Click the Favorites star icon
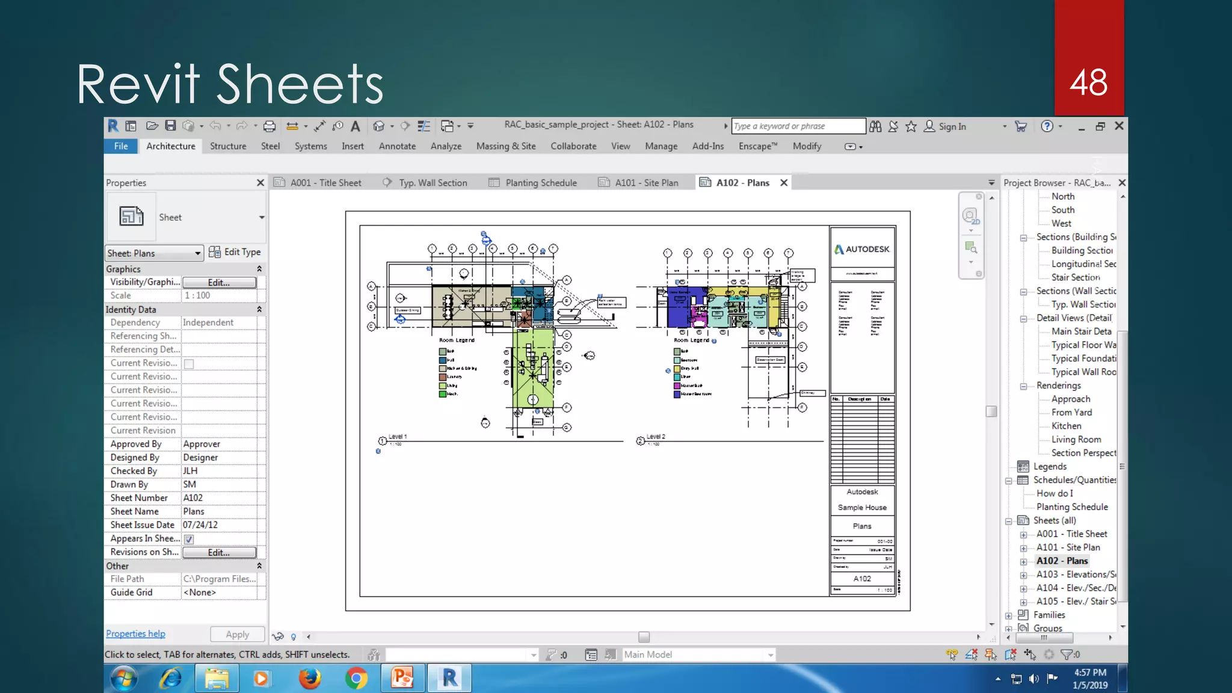The height and width of the screenshot is (693, 1232). [911, 126]
